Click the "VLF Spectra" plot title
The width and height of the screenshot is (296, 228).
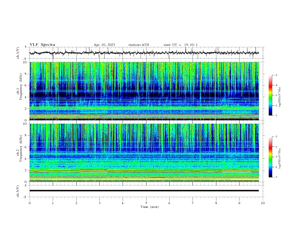[42, 45]
